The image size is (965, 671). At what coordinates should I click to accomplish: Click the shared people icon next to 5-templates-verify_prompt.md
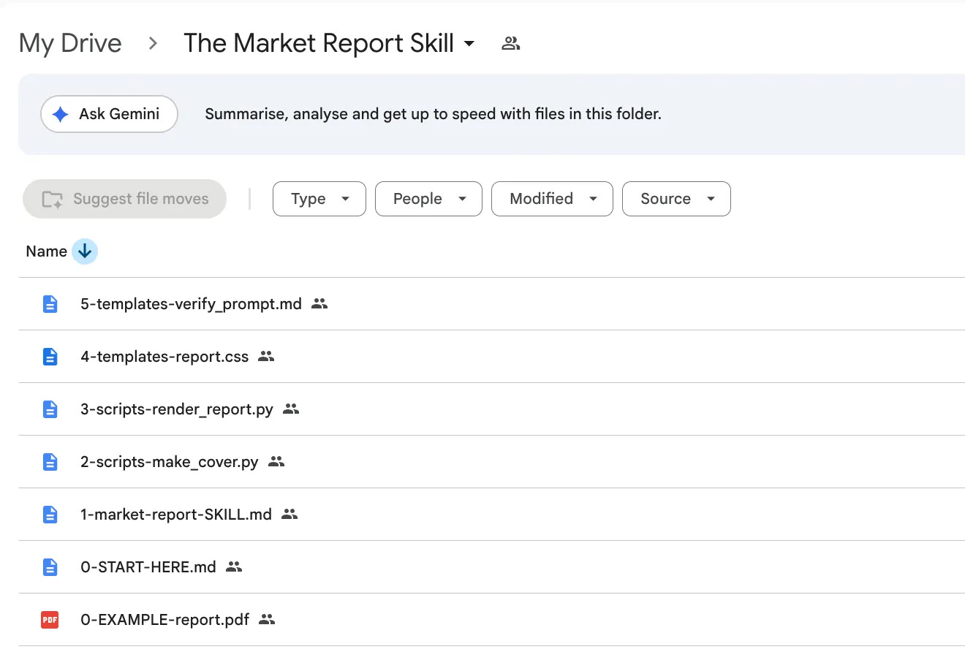pyautogui.click(x=319, y=303)
